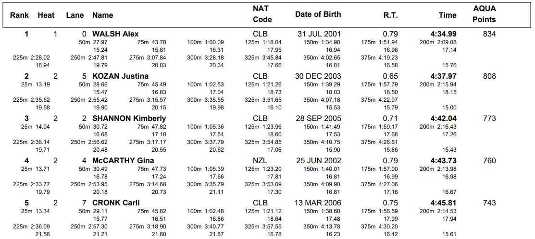Click swimmer name WALSH Alex

(x=115, y=34)
